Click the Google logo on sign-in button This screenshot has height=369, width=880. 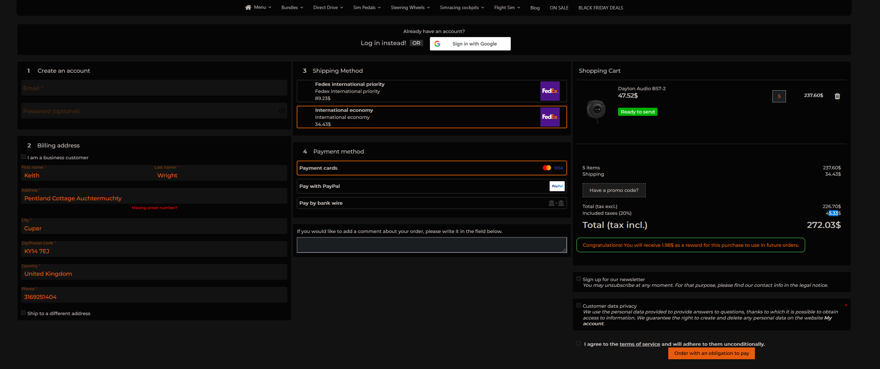(437, 44)
